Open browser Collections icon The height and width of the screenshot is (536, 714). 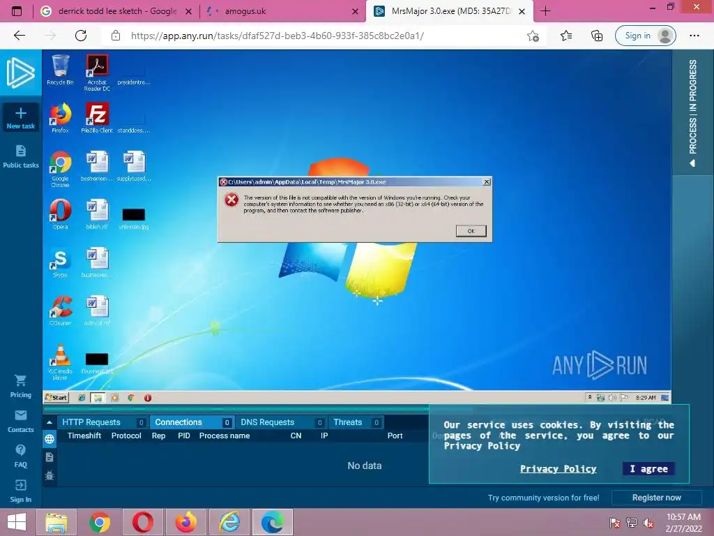click(x=597, y=36)
